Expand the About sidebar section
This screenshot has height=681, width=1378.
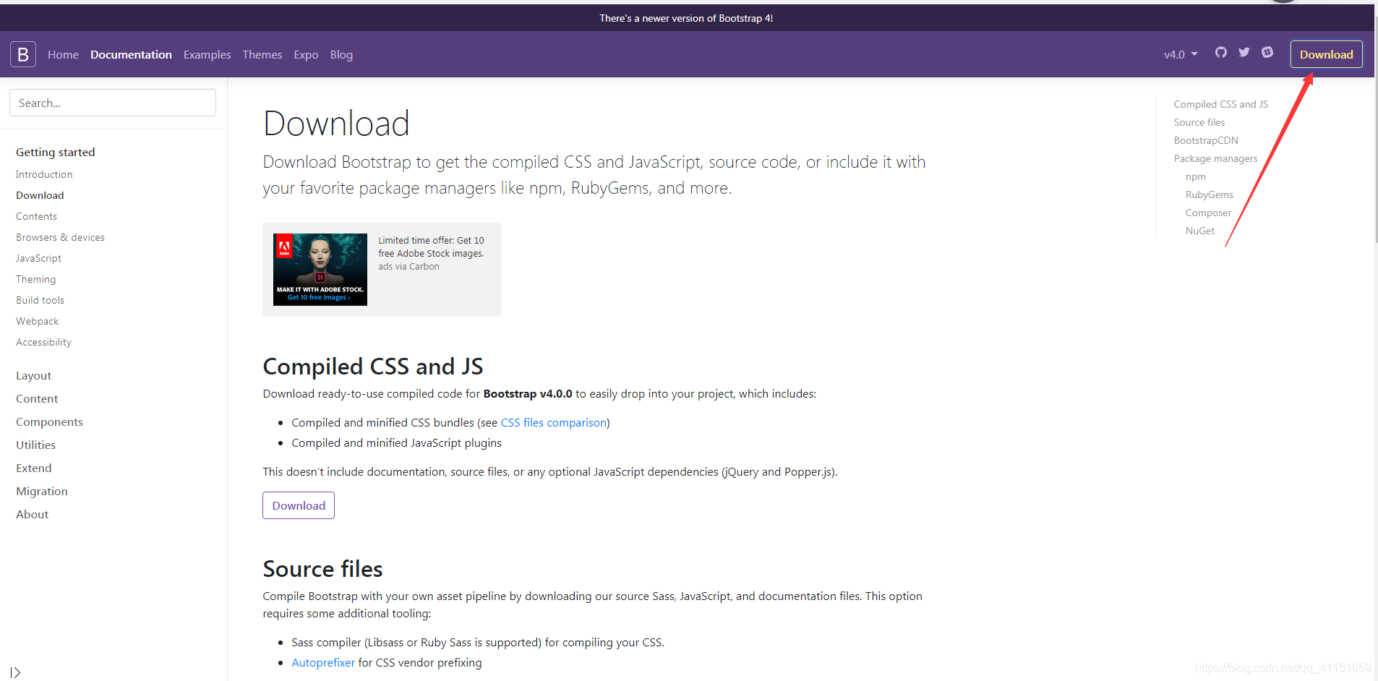32,514
